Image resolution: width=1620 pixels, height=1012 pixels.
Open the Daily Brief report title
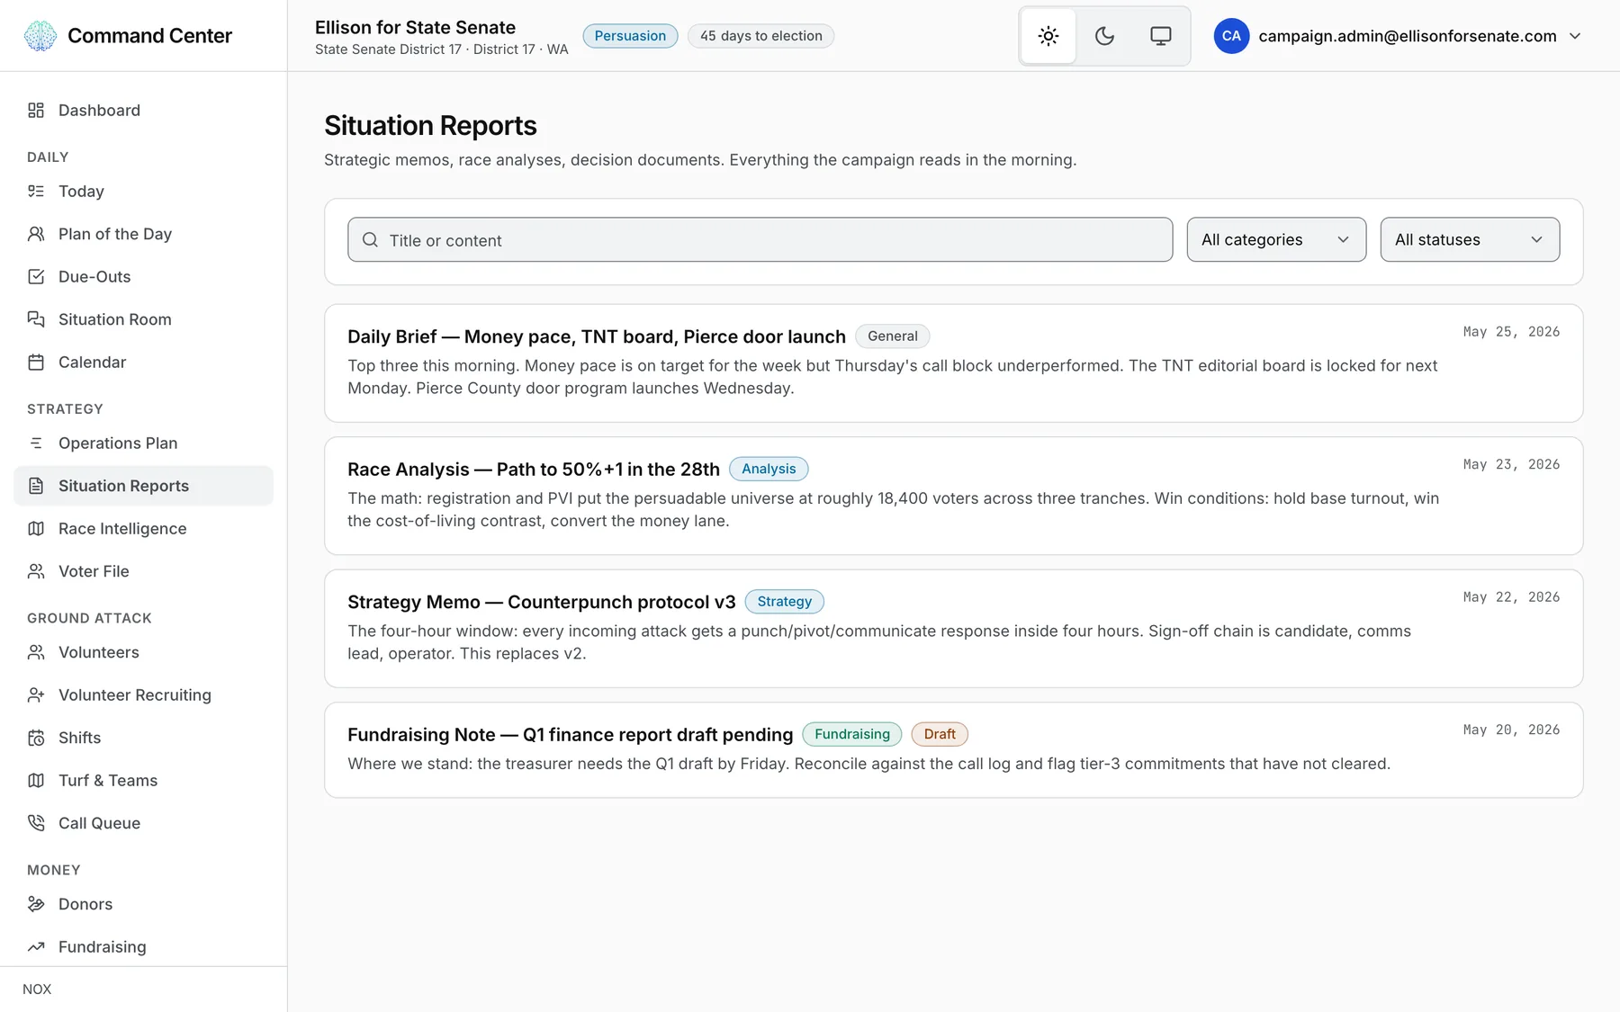(597, 336)
